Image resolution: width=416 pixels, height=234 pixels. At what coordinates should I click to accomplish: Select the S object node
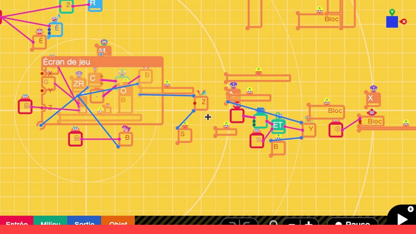pos(184,135)
